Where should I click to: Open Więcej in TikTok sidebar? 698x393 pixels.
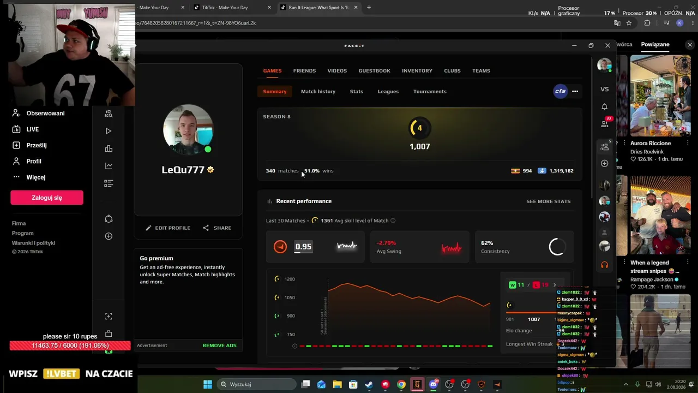click(x=29, y=177)
